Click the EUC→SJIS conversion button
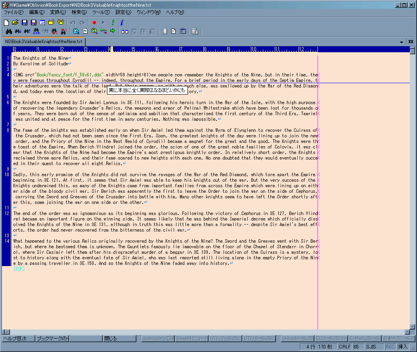 tap(332, 339)
